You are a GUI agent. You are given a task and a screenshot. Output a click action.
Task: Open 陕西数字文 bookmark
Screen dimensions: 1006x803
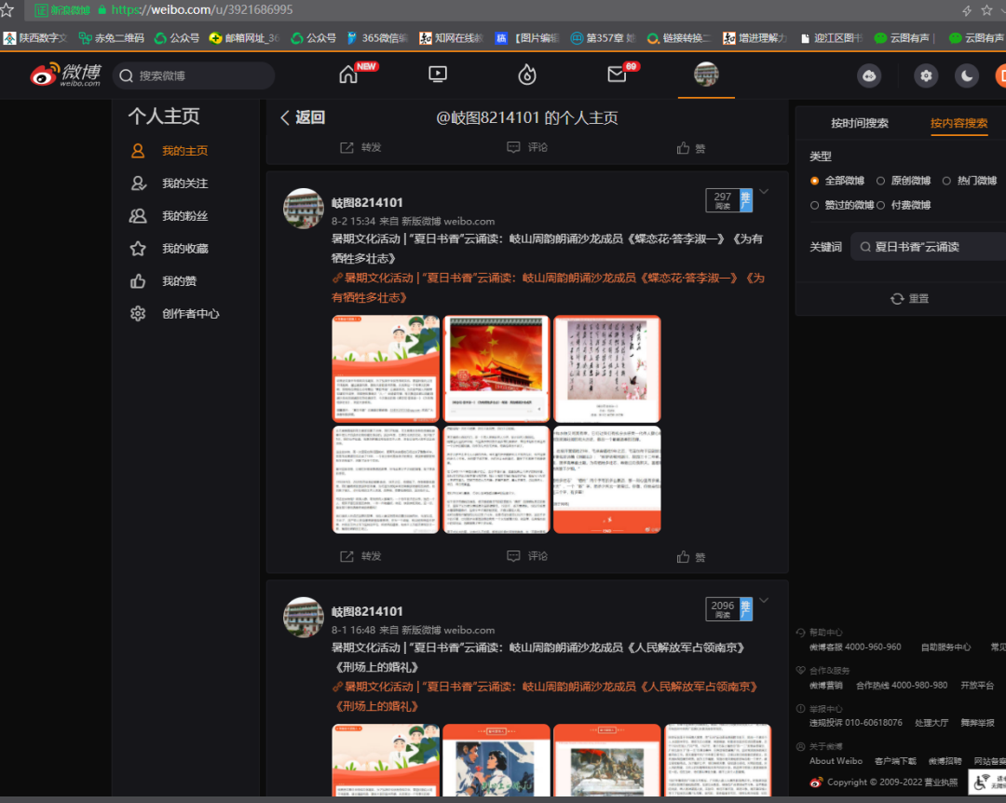tap(36, 38)
